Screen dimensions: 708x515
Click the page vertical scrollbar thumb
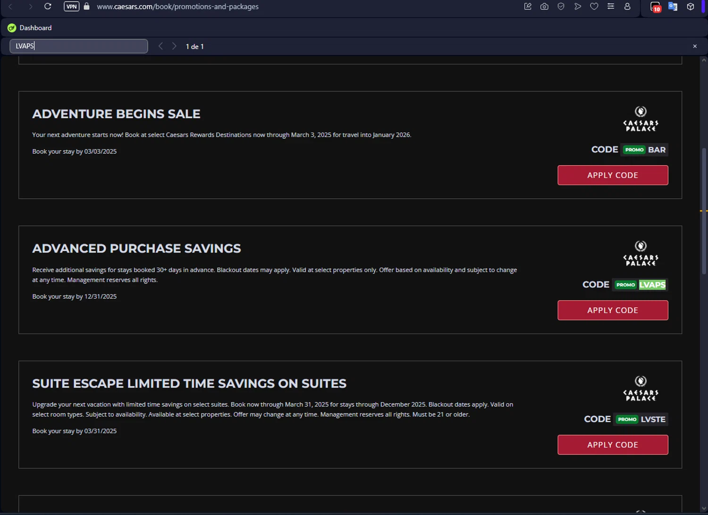[x=704, y=211]
